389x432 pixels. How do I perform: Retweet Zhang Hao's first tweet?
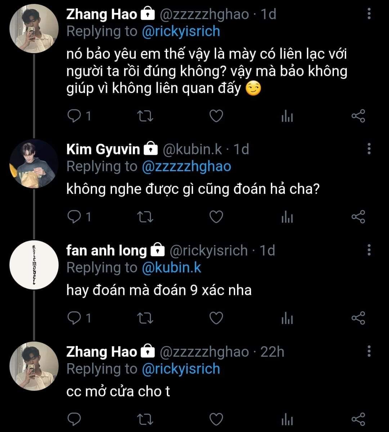(x=146, y=116)
